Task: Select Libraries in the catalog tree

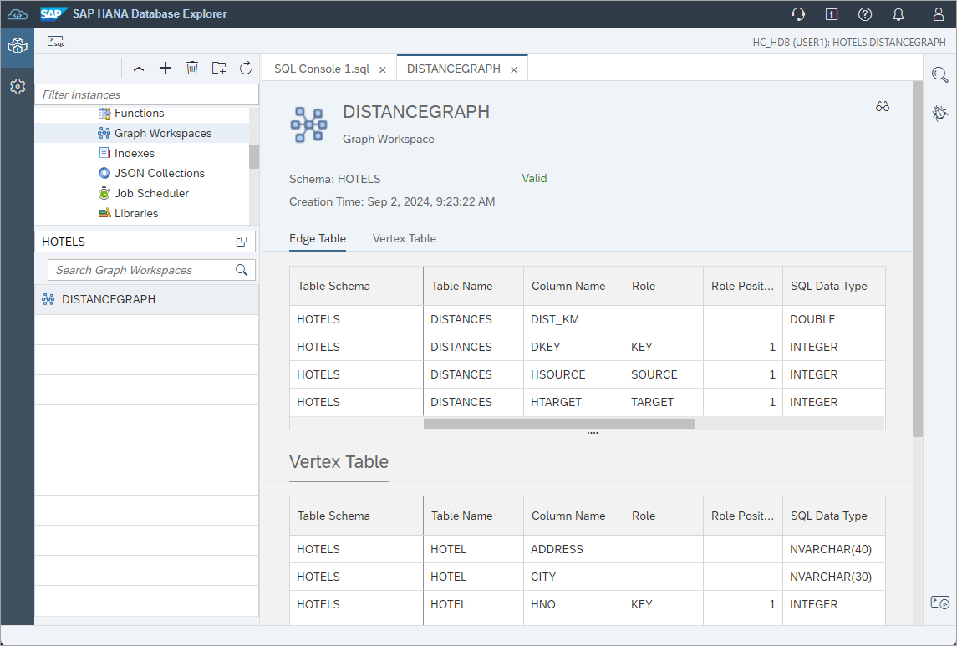Action: pos(136,213)
